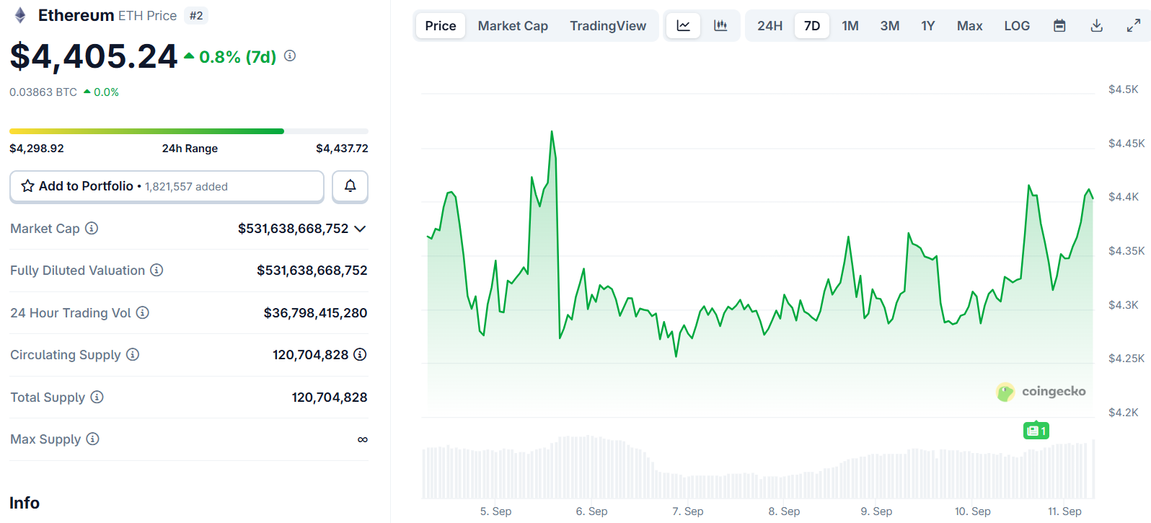Open the Market Cap info tooltip icon
The image size is (1151, 523).
click(x=92, y=228)
